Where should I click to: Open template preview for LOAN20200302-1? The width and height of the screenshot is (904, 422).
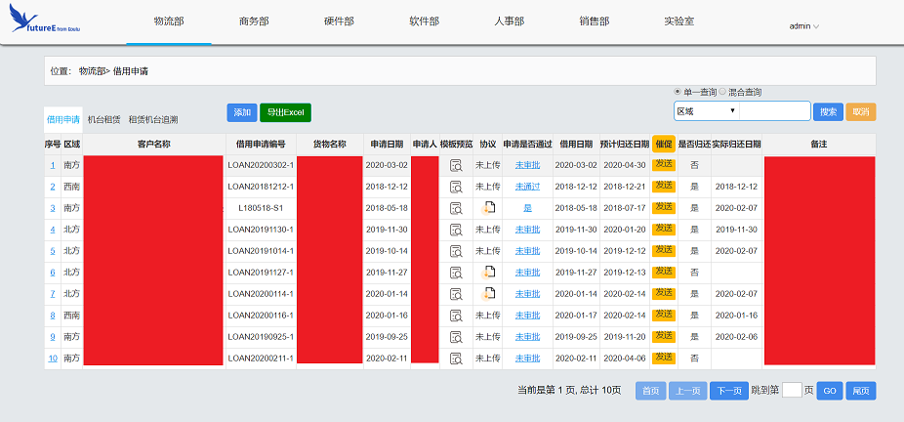(456, 165)
